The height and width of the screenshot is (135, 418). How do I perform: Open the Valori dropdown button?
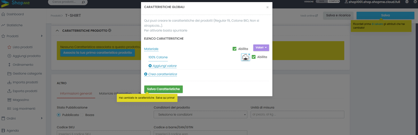[261, 48]
